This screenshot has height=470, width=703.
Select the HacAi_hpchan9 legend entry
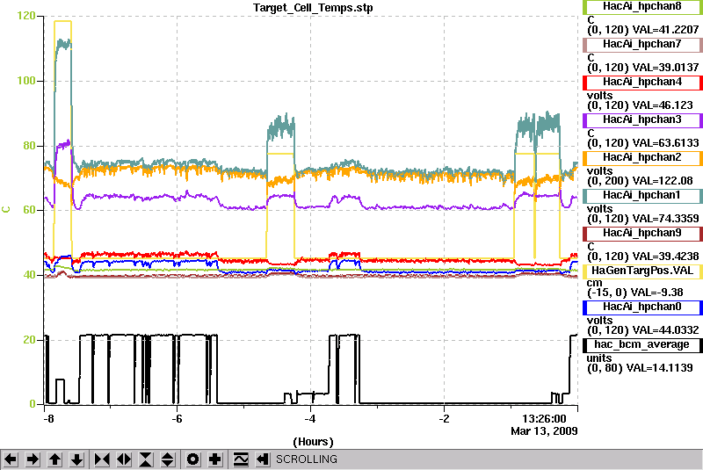point(642,234)
